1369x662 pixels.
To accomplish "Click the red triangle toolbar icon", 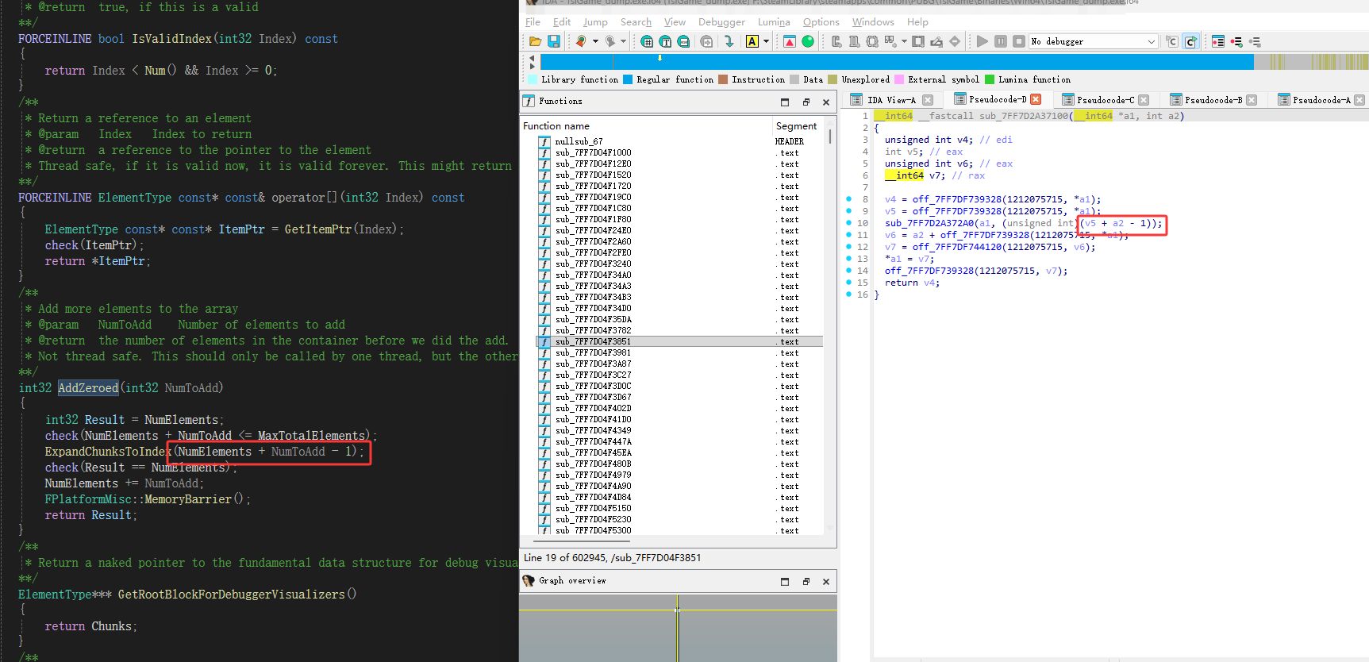I will [790, 41].
